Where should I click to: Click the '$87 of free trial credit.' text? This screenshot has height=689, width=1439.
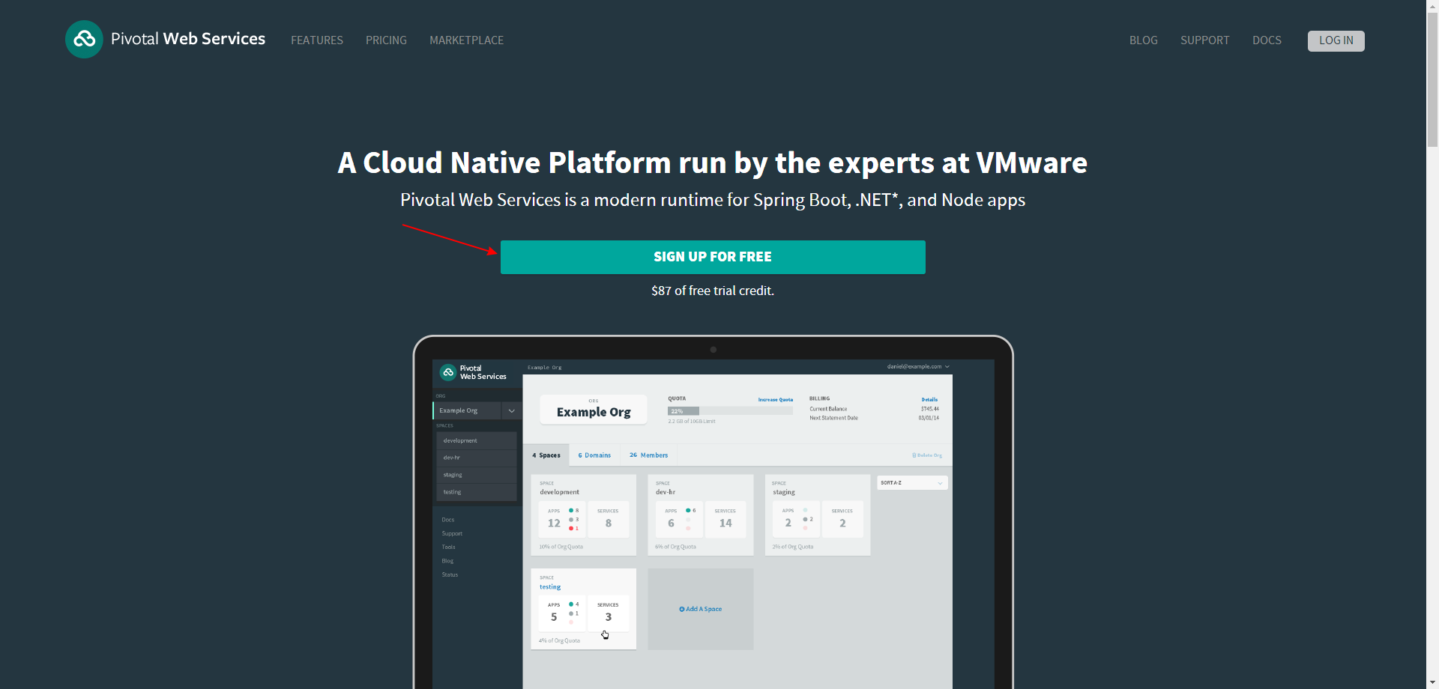pyautogui.click(x=713, y=291)
